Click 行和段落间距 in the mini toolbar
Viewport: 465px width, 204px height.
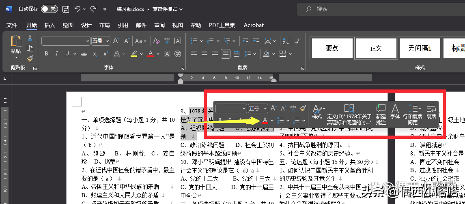(413, 115)
